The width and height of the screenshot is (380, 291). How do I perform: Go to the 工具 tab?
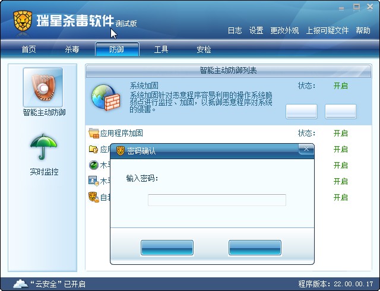[161, 49]
